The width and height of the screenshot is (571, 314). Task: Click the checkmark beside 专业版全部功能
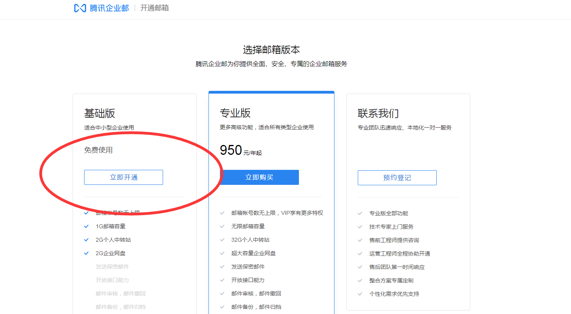[360, 213]
